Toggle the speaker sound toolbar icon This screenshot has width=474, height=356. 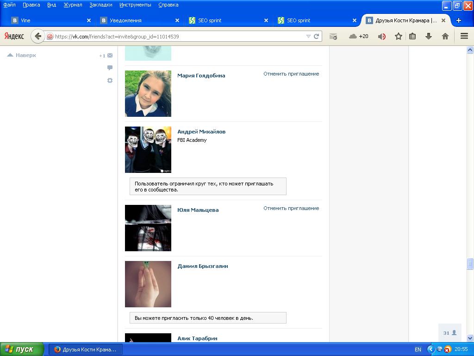pyautogui.click(x=382, y=37)
